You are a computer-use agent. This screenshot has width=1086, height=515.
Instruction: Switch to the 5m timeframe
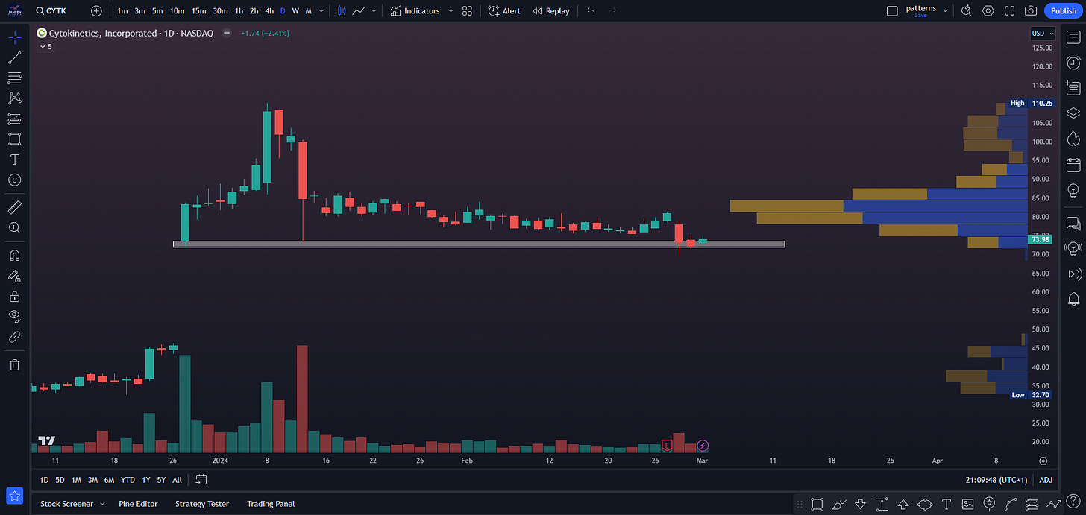(157, 11)
